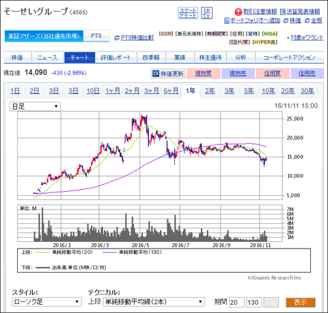Open the IR TV icon
This screenshot has height=313, width=328.
tap(207, 13)
